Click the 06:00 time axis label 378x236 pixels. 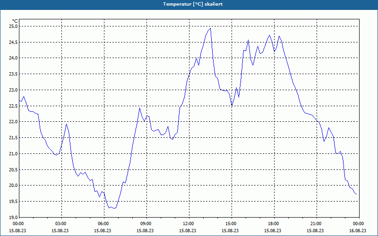coord(104,224)
